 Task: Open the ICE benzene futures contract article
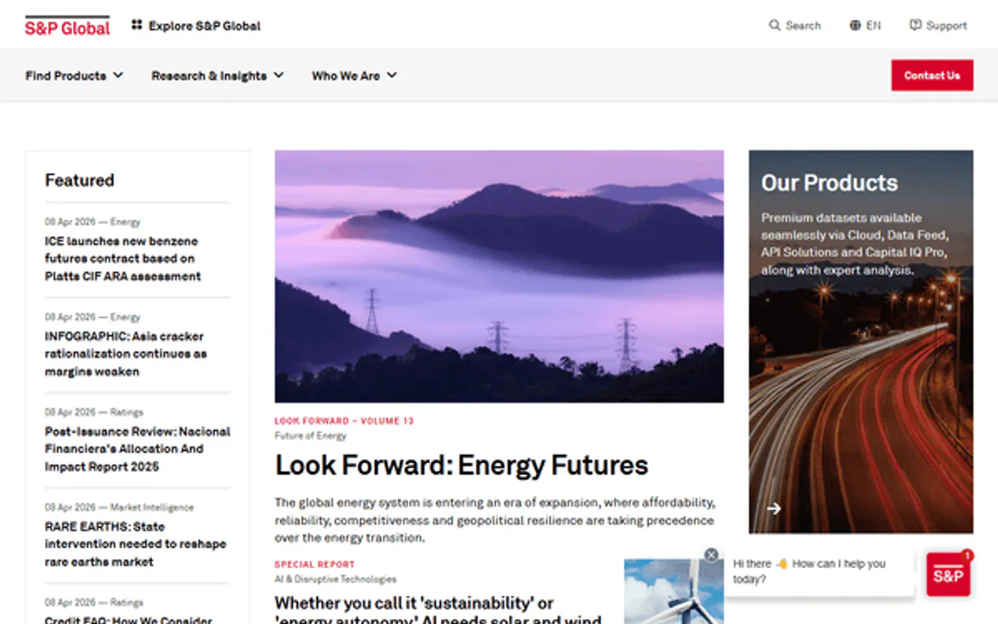tap(122, 259)
